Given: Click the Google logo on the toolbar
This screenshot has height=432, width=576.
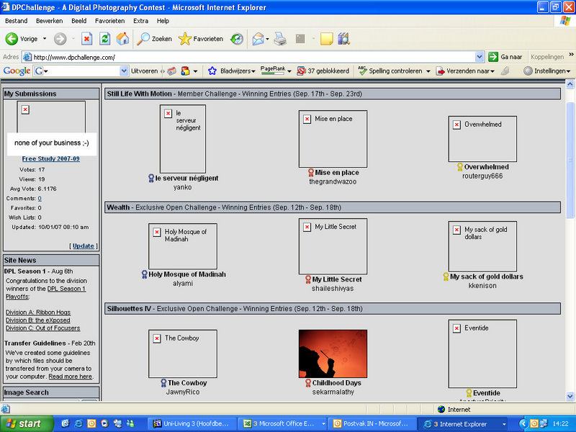Looking at the screenshot, I should click(x=17, y=71).
